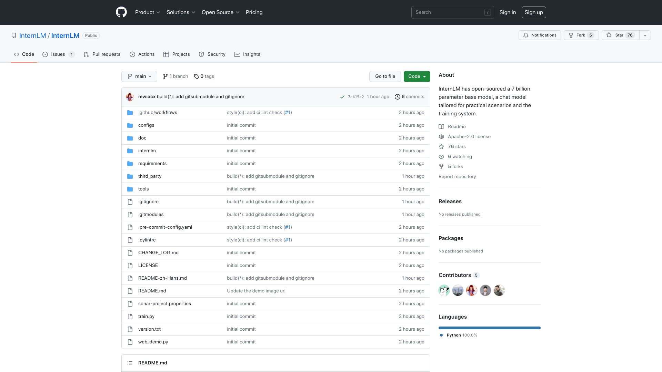This screenshot has height=372, width=662.
Task: Click the GitHub octocat logo
Action: coord(121,12)
